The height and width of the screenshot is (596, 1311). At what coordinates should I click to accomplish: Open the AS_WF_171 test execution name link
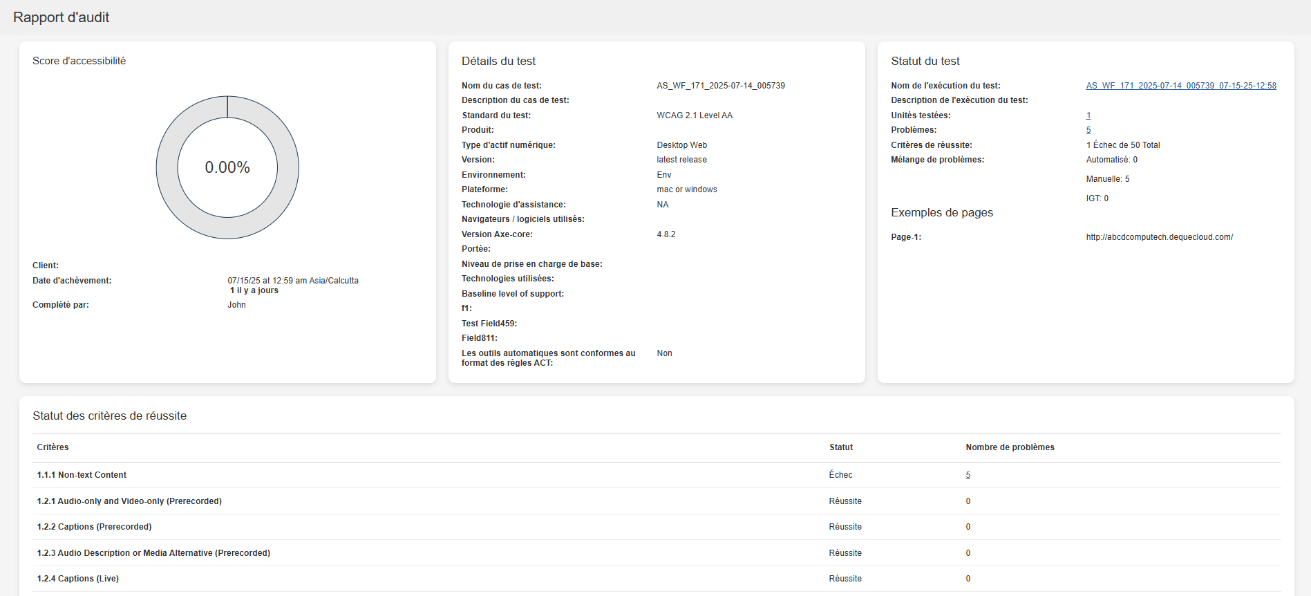[x=1180, y=86]
